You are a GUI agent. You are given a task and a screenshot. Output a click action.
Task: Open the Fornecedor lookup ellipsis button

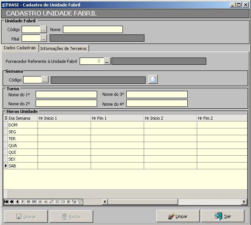(107, 61)
